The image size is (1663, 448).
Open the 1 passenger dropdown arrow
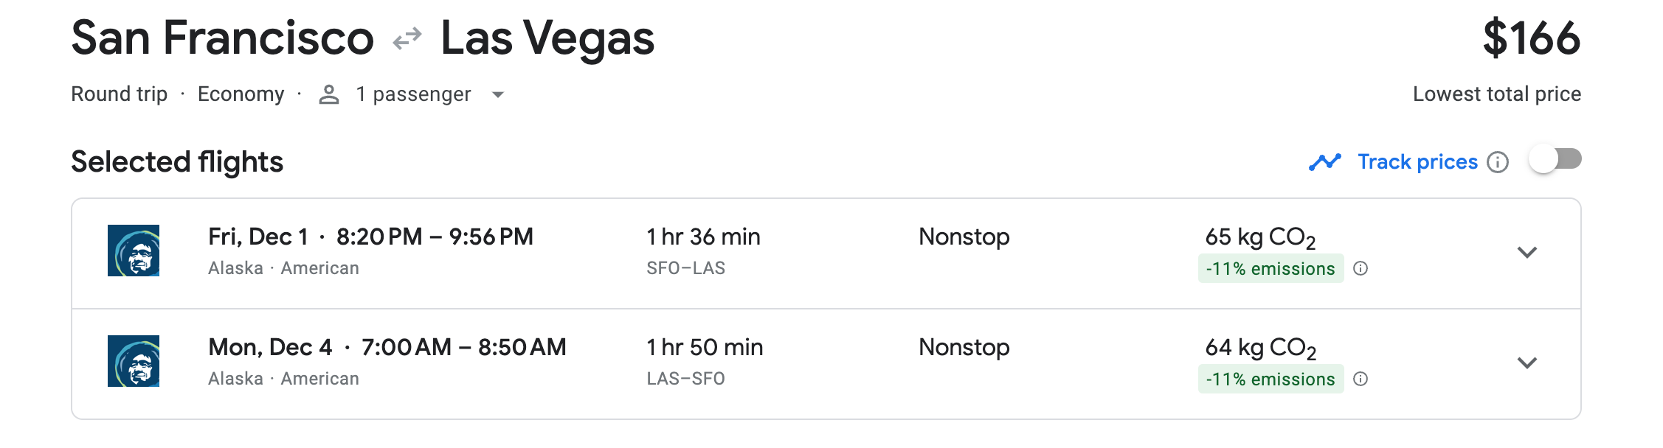pos(498,94)
